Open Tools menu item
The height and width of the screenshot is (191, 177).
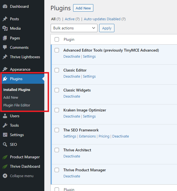14,125
